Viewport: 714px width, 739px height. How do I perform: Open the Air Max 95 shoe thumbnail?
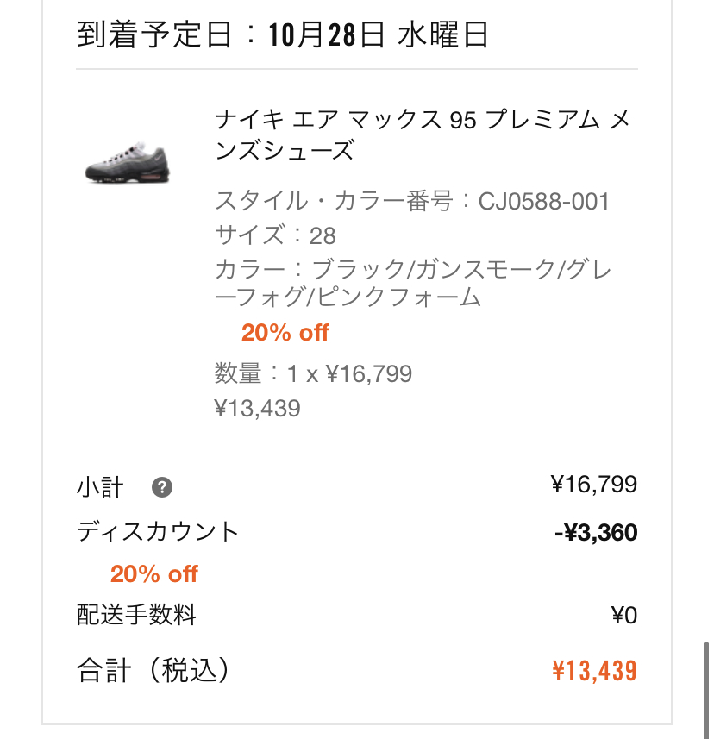tap(128, 165)
